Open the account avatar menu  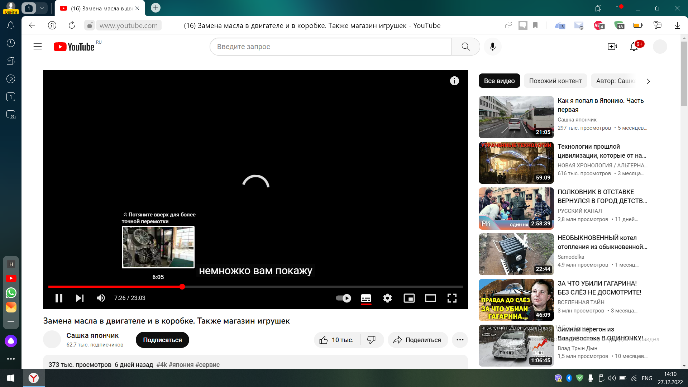[660, 47]
